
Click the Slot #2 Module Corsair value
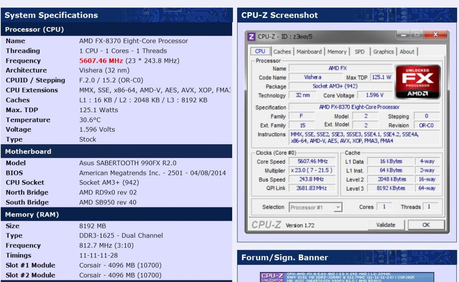[120, 275]
